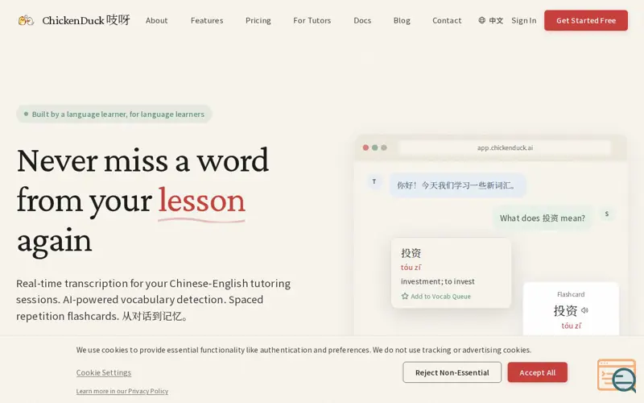Click the globe language icon
The width and height of the screenshot is (644, 403).
tap(481, 20)
